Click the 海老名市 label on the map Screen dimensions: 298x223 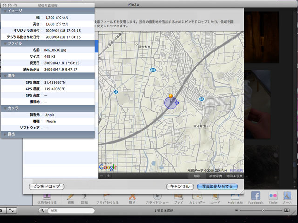click(x=144, y=46)
